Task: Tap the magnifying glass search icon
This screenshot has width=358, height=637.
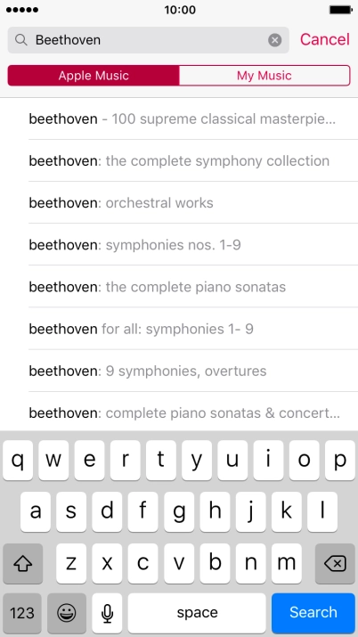Action: tap(21, 40)
